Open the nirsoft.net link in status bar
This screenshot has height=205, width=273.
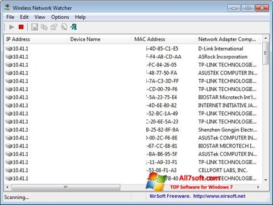(x=219, y=196)
